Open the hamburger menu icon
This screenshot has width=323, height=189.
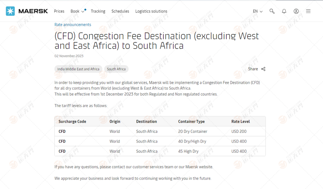308,11
